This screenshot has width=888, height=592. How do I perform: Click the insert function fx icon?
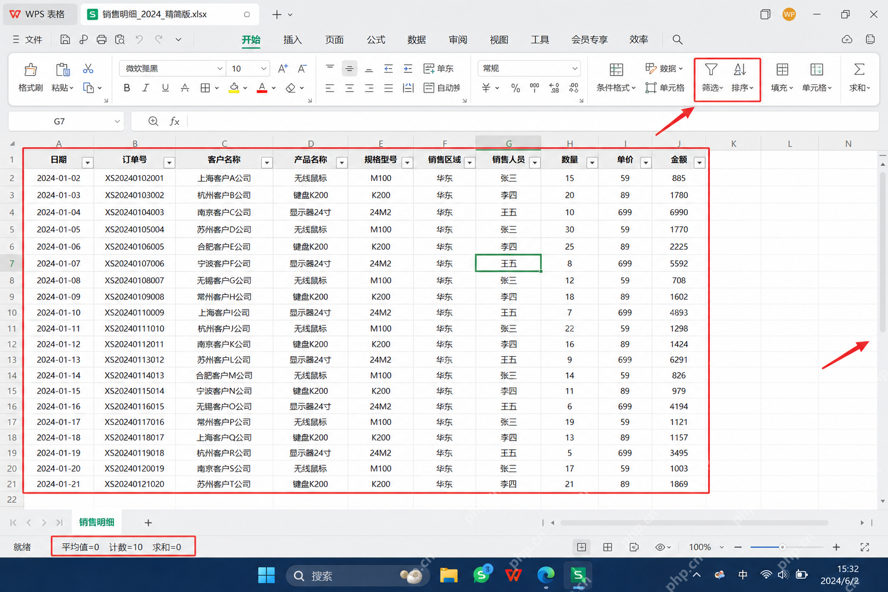175,121
